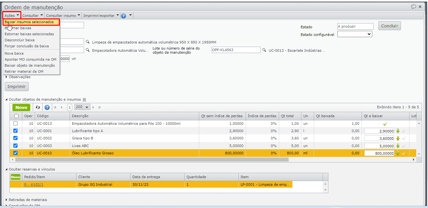The width and height of the screenshot is (428, 208).
Task: Click the download arrow for Graxa tipo B
Action: tap(398, 138)
